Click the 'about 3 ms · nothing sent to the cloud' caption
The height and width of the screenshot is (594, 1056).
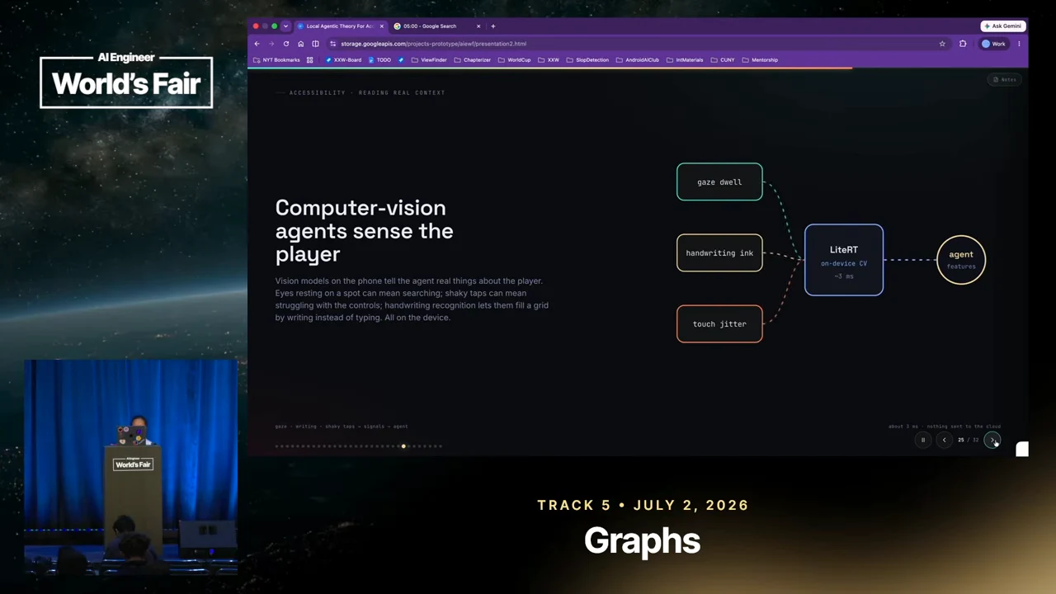tap(945, 427)
